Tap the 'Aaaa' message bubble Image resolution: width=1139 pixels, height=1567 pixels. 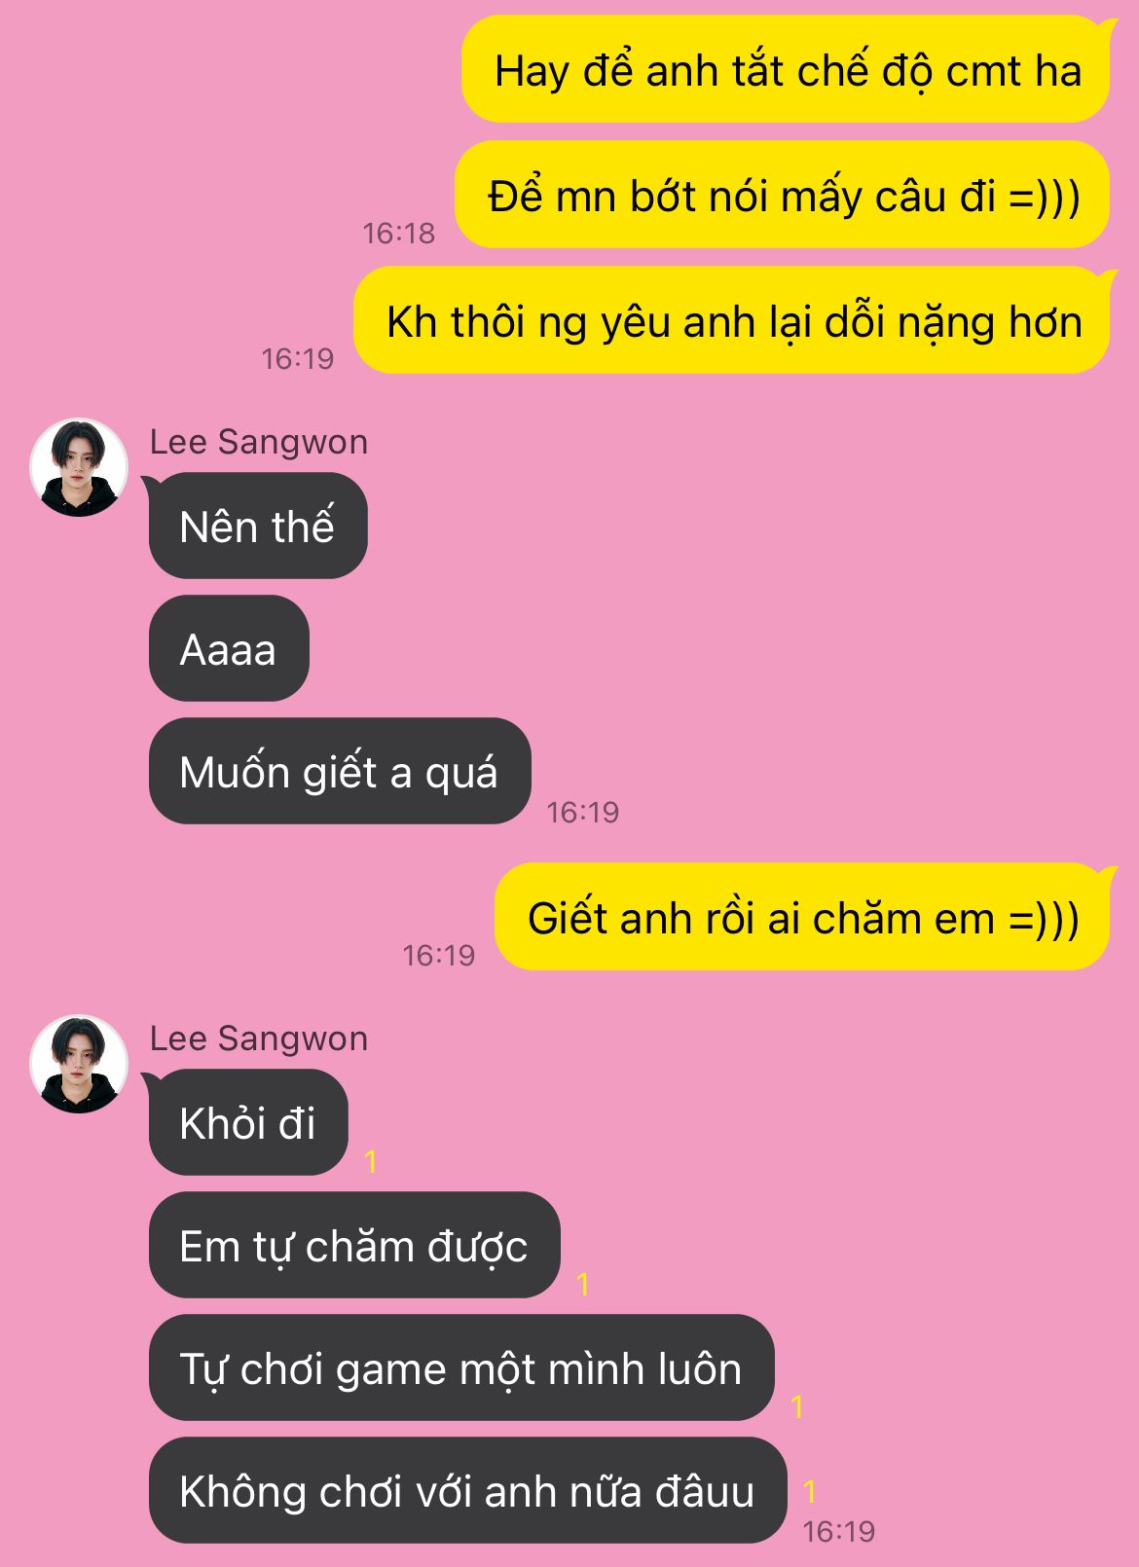coord(229,648)
